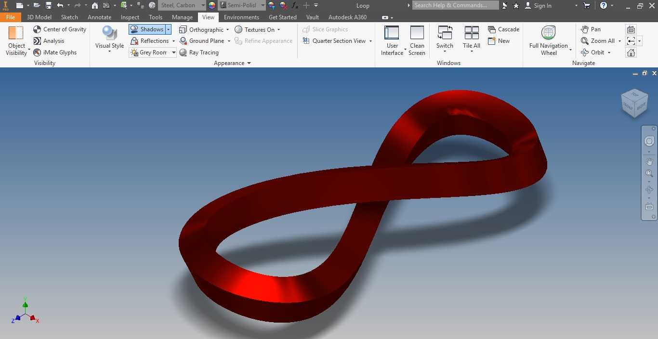The height and width of the screenshot is (339, 658).
Task: Open a file with the folder icon
Action: (37, 5)
